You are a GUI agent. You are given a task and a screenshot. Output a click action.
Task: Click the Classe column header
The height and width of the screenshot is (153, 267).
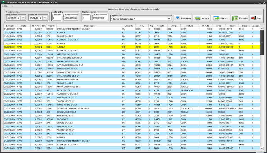click(x=256, y=26)
